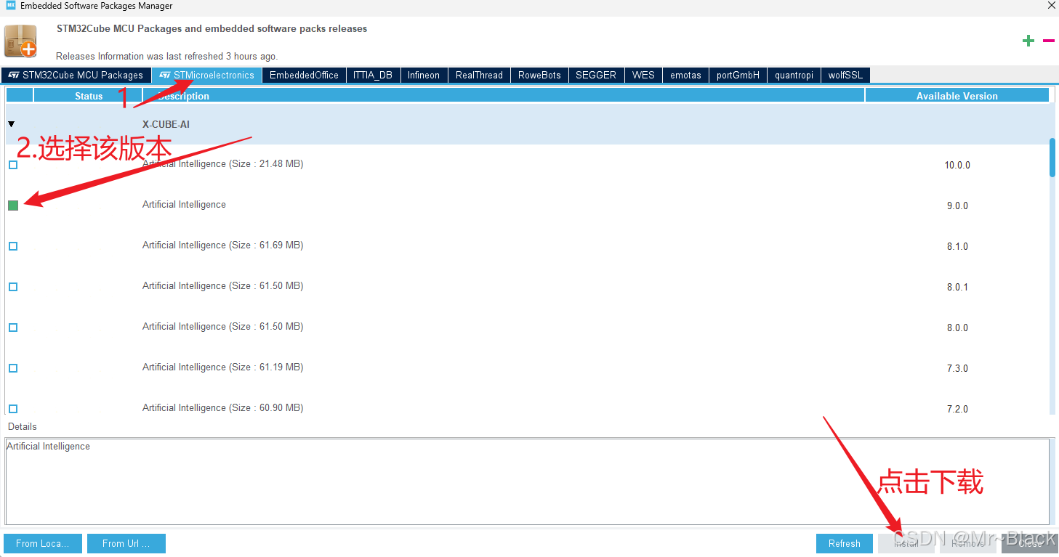Check the version 7.3.0 checkbox

point(13,368)
